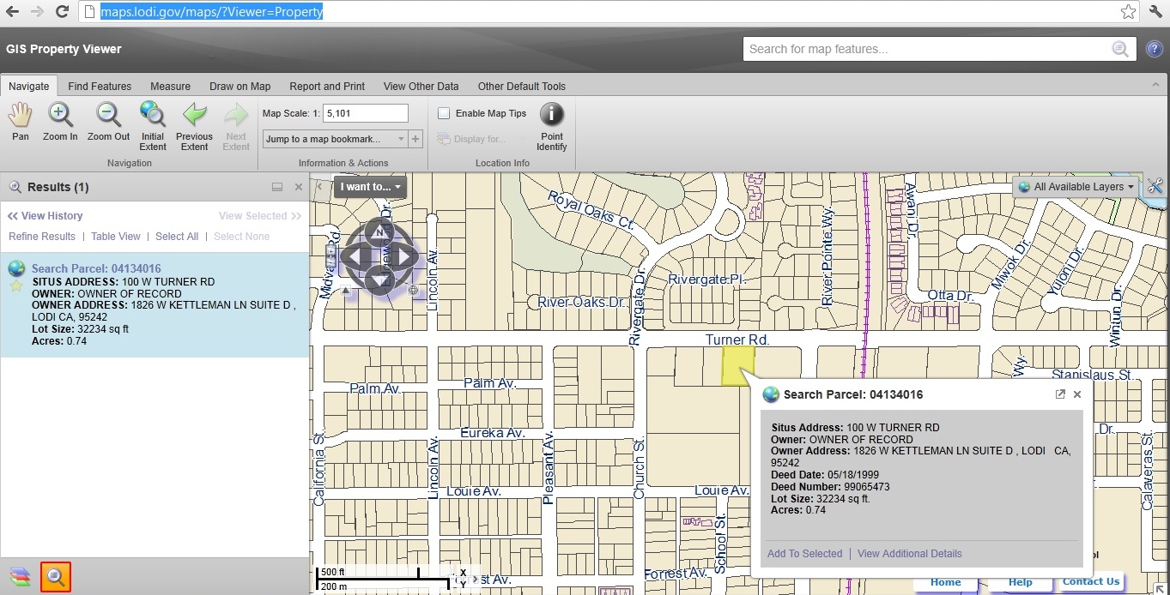
Task: Return to the Initial Extent
Action: pos(152,120)
